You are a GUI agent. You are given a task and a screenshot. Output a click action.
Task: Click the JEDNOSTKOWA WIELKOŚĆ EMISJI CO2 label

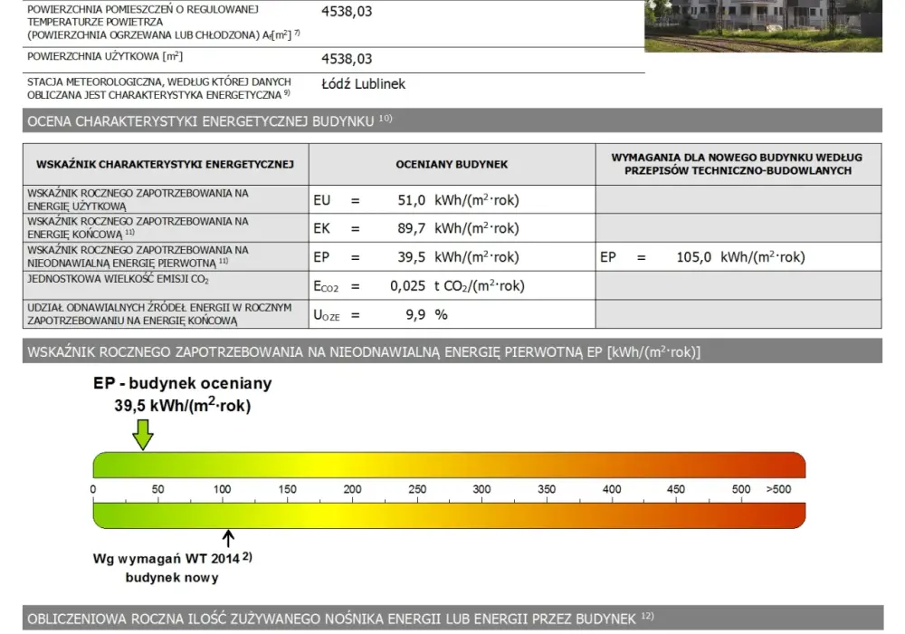coord(119,280)
